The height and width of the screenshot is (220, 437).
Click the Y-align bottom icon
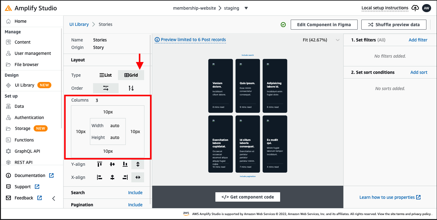click(x=125, y=164)
